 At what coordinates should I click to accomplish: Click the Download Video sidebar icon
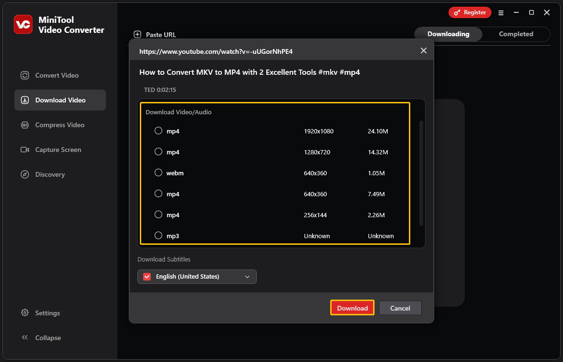click(25, 100)
